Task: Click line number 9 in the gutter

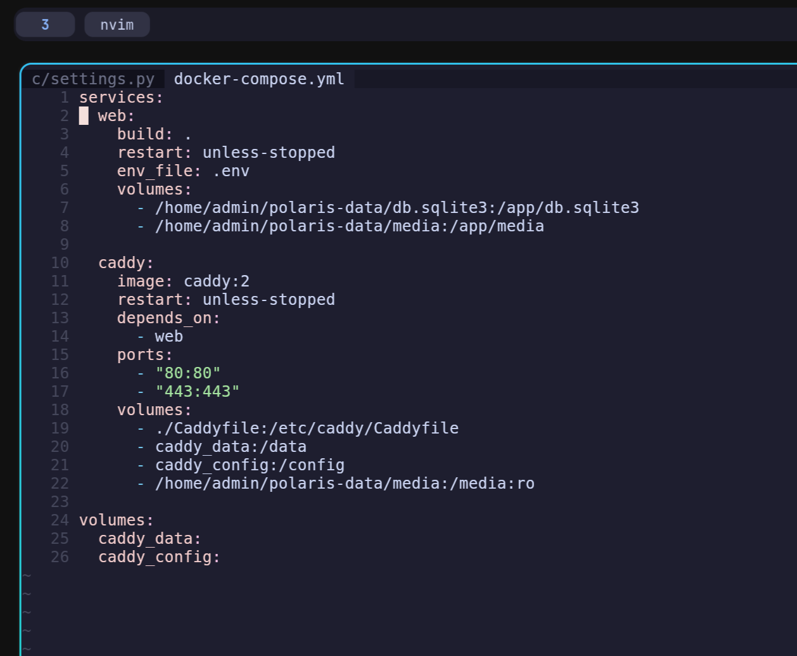Action: [65, 245]
